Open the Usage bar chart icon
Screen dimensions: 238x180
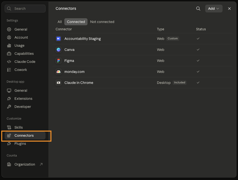tap(9, 45)
